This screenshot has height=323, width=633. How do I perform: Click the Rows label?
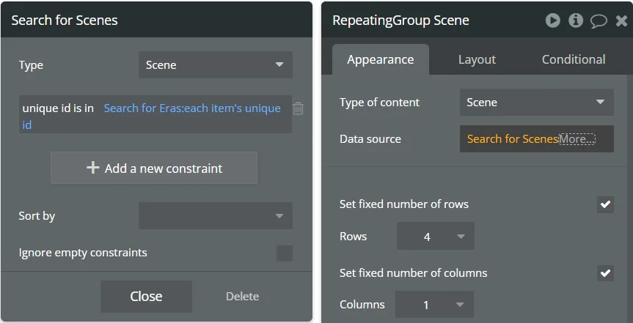pyautogui.click(x=354, y=237)
